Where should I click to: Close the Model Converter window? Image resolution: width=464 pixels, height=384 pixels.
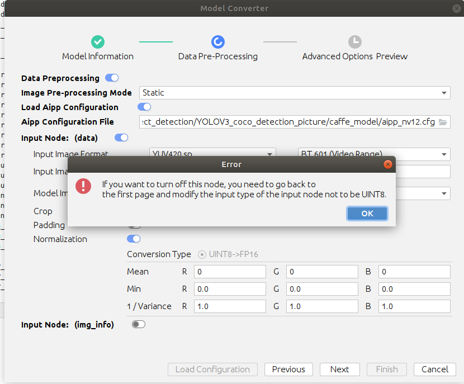(457, 8)
